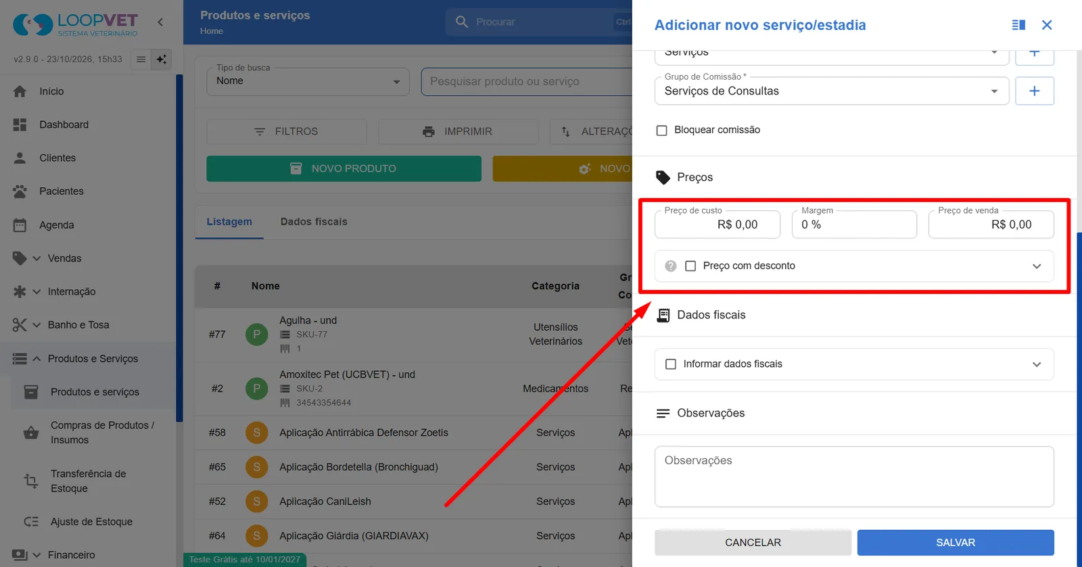Open Grupo de Comissão dropdown
Viewport: 1082px width, 567px height.
pyautogui.click(x=832, y=91)
